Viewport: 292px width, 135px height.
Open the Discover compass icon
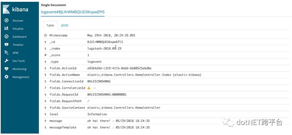pyautogui.click(x=6, y=20)
